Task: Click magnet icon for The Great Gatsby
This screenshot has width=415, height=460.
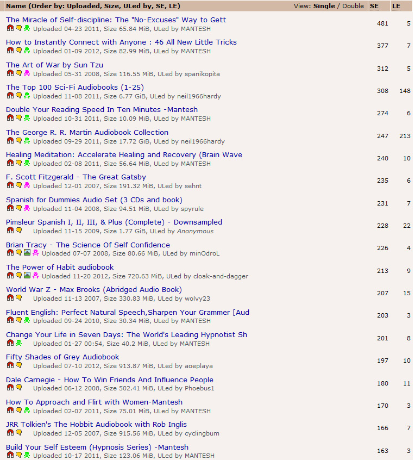Action: (10, 185)
